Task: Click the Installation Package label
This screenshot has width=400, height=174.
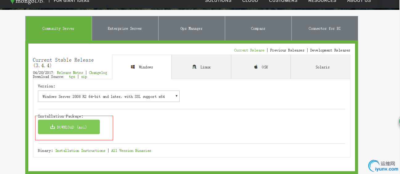Action: [61, 116]
